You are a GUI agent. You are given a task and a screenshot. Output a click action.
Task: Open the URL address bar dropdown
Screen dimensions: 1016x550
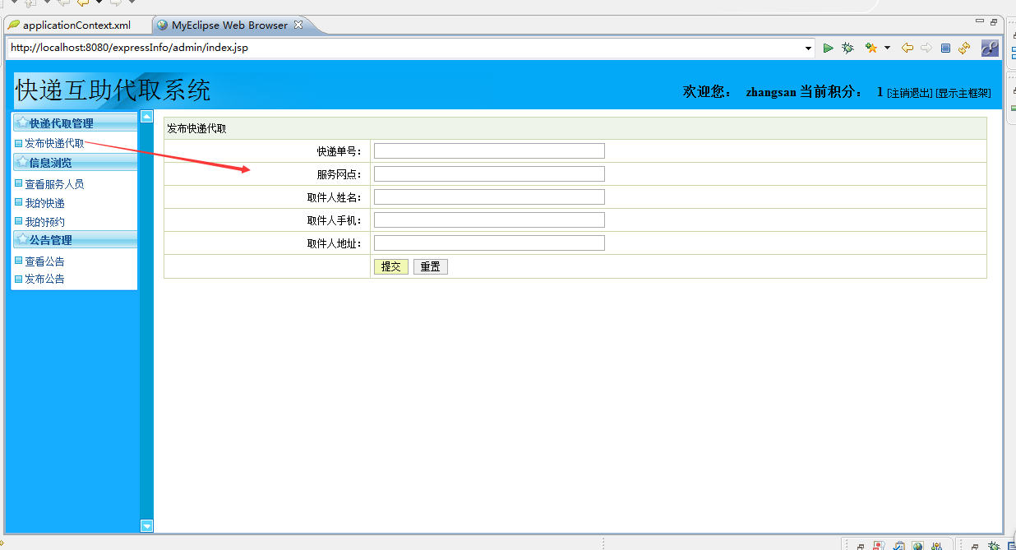pyautogui.click(x=806, y=48)
